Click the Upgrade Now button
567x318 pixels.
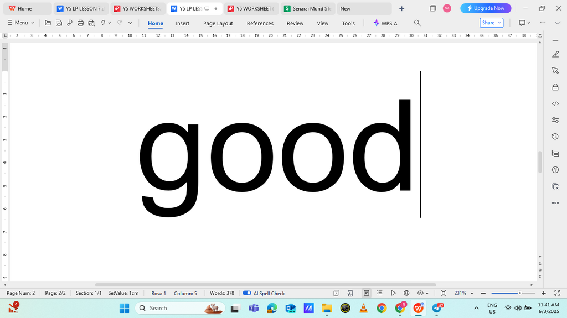tap(486, 8)
